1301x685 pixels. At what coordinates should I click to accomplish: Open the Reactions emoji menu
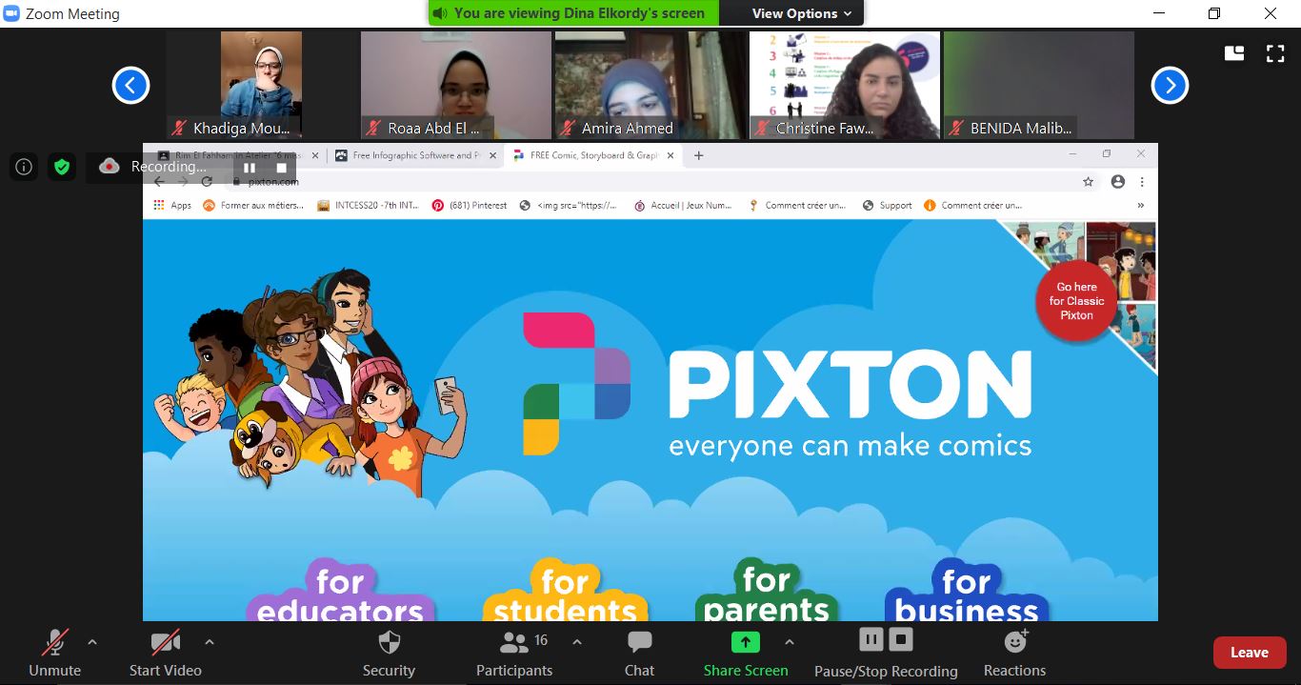pyautogui.click(x=1015, y=642)
